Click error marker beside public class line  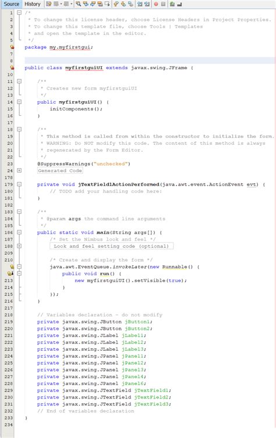click(x=12, y=67)
